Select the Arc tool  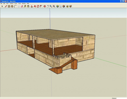(x=15, y=6)
